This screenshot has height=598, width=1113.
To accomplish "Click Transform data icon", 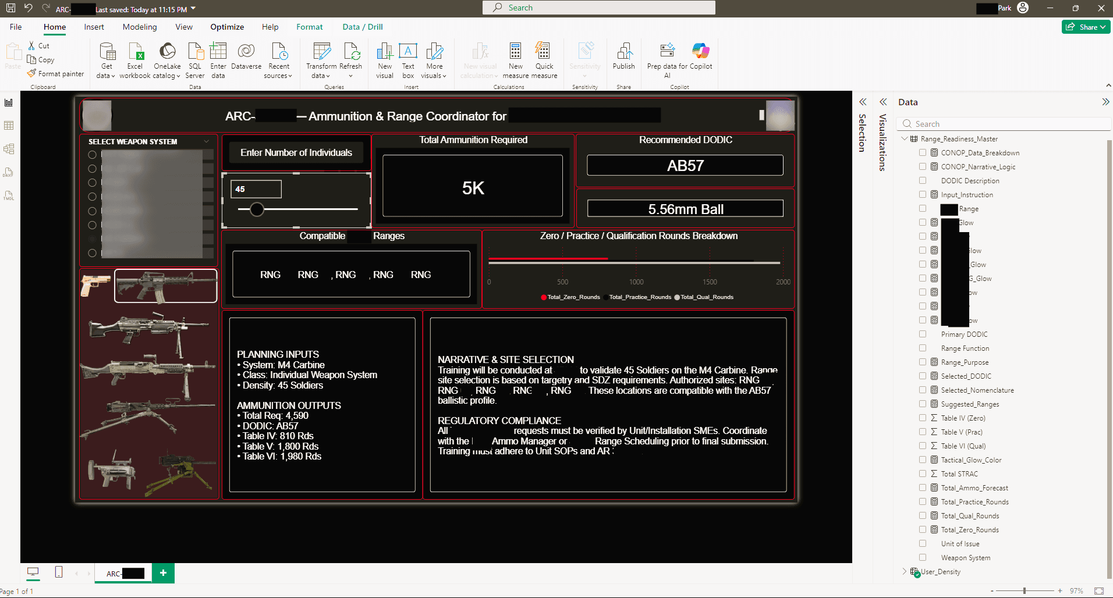I will [321, 52].
